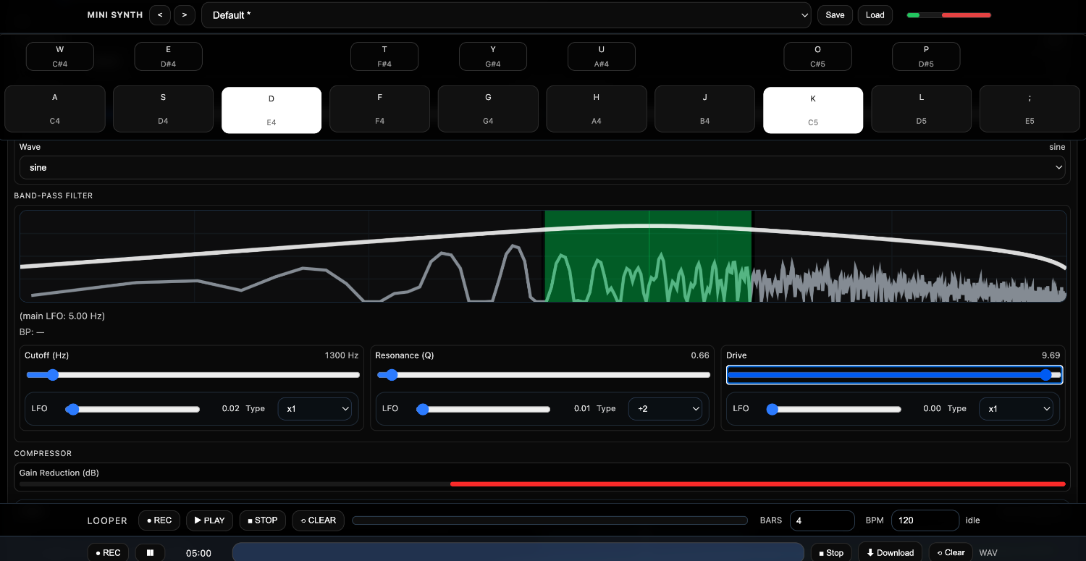Play the F key F4 note
This screenshot has height=561, width=1086.
380,109
